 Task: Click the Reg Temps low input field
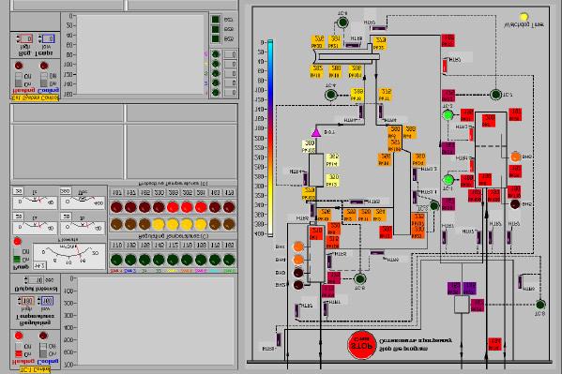[49, 38]
